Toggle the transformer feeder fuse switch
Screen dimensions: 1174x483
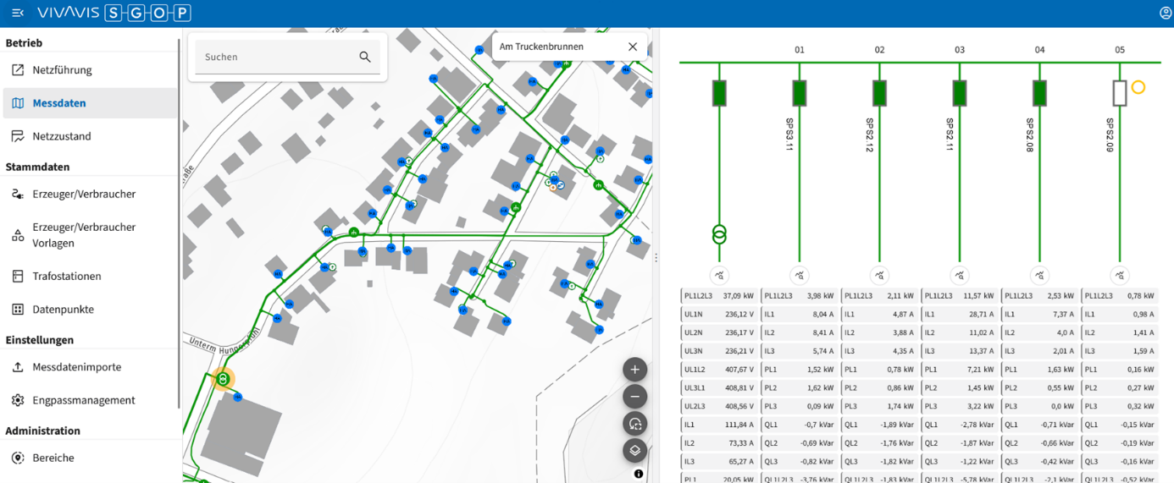pyautogui.click(x=719, y=93)
